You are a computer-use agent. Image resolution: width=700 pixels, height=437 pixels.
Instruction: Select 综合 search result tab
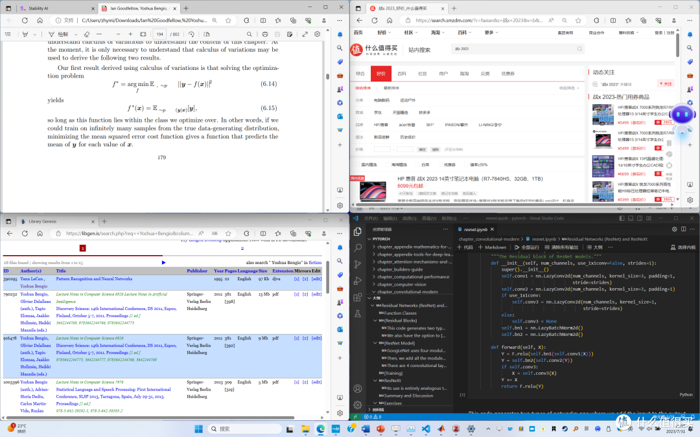pyautogui.click(x=360, y=74)
